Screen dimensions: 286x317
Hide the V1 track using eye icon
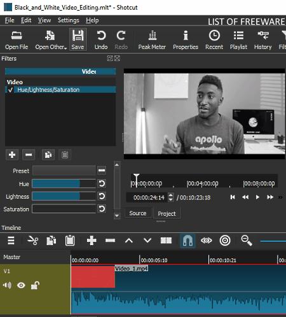[21, 285]
